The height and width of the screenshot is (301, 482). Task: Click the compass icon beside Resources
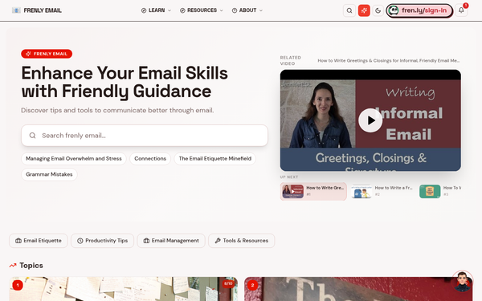pyautogui.click(x=182, y=10)
